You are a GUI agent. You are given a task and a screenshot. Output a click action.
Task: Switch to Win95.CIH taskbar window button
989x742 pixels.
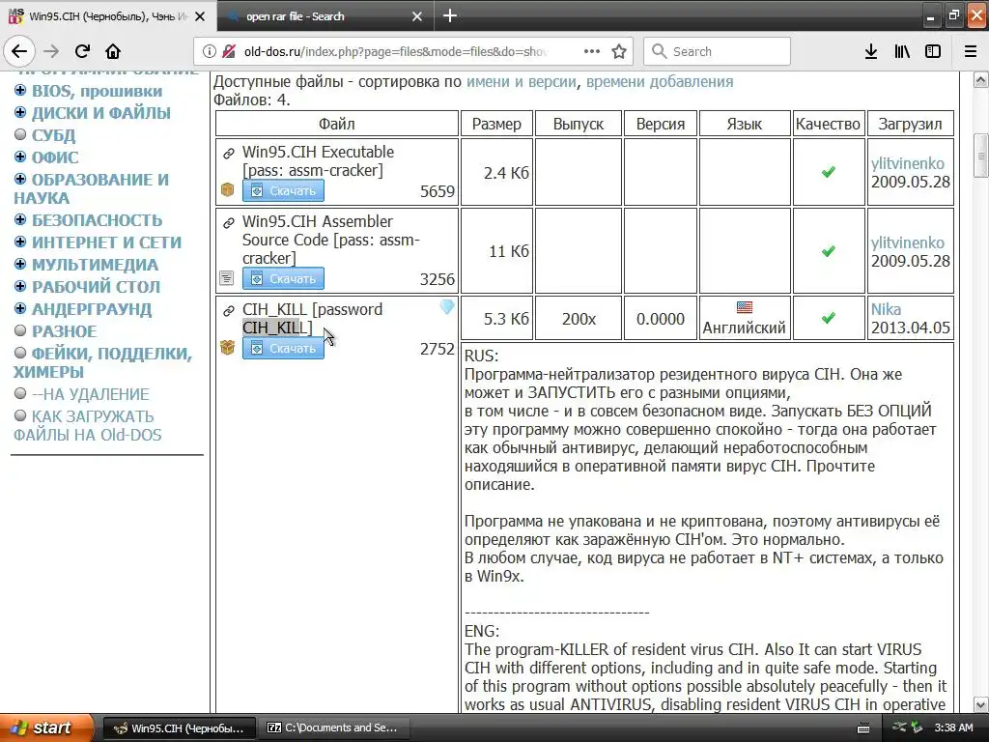coord(179,728)
